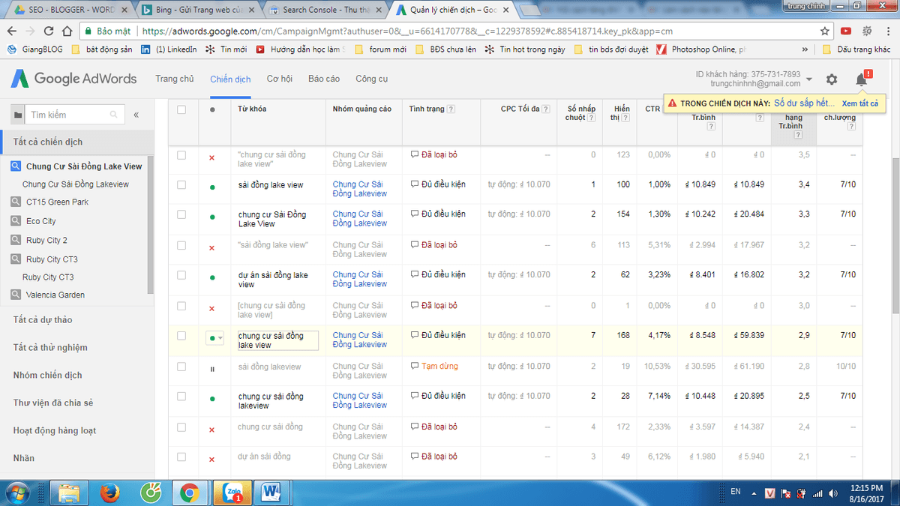
Task: Tick the select-all checkbox in the table header
Action: pyautogui.click(x=181, y=109)
